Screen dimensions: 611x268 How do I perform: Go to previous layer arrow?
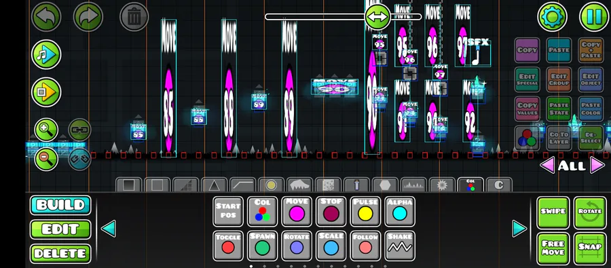547,165
